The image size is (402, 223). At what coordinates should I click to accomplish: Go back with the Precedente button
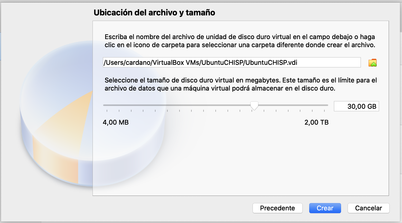(277, 208)
